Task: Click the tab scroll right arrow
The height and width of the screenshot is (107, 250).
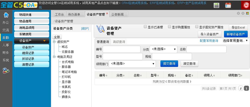Action: pos(243,13)
